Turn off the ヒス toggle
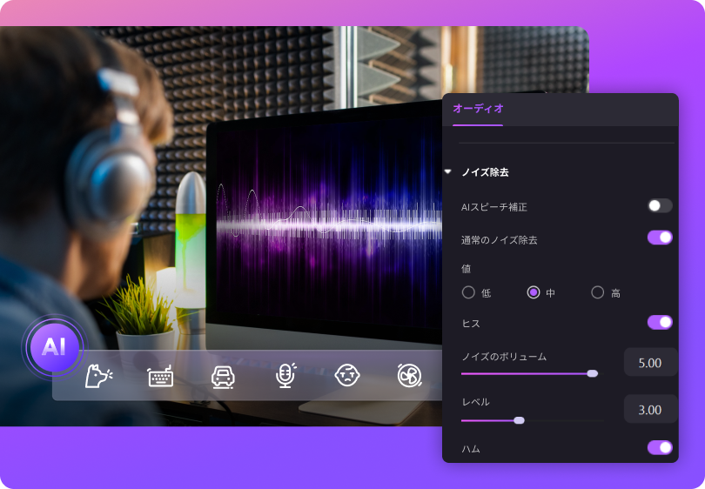The image size is (705, 489). coord(660,323)
